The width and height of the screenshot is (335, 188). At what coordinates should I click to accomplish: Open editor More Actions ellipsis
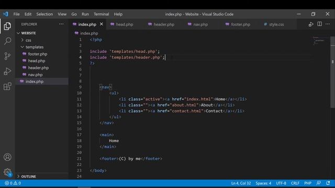(328, 24)
